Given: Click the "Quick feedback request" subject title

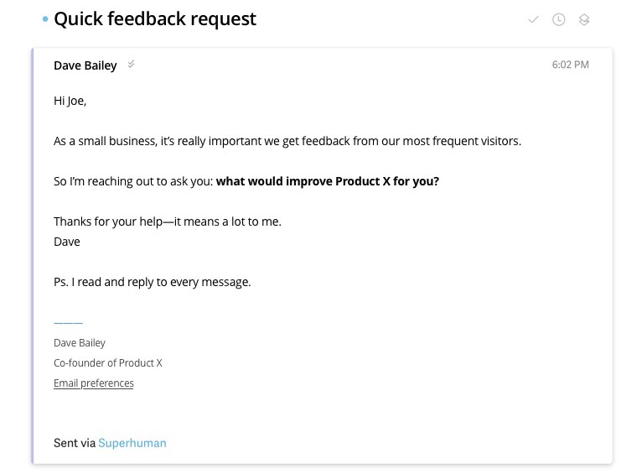Looking at the screenshot, I should pos(155,18).
